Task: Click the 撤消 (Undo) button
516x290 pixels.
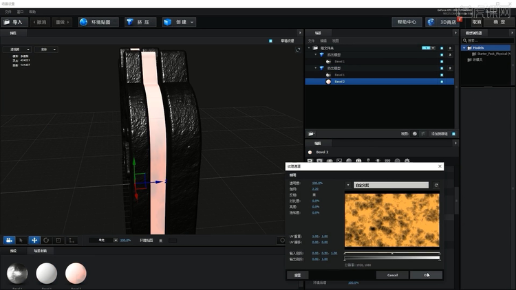Action: click(40, 22)
